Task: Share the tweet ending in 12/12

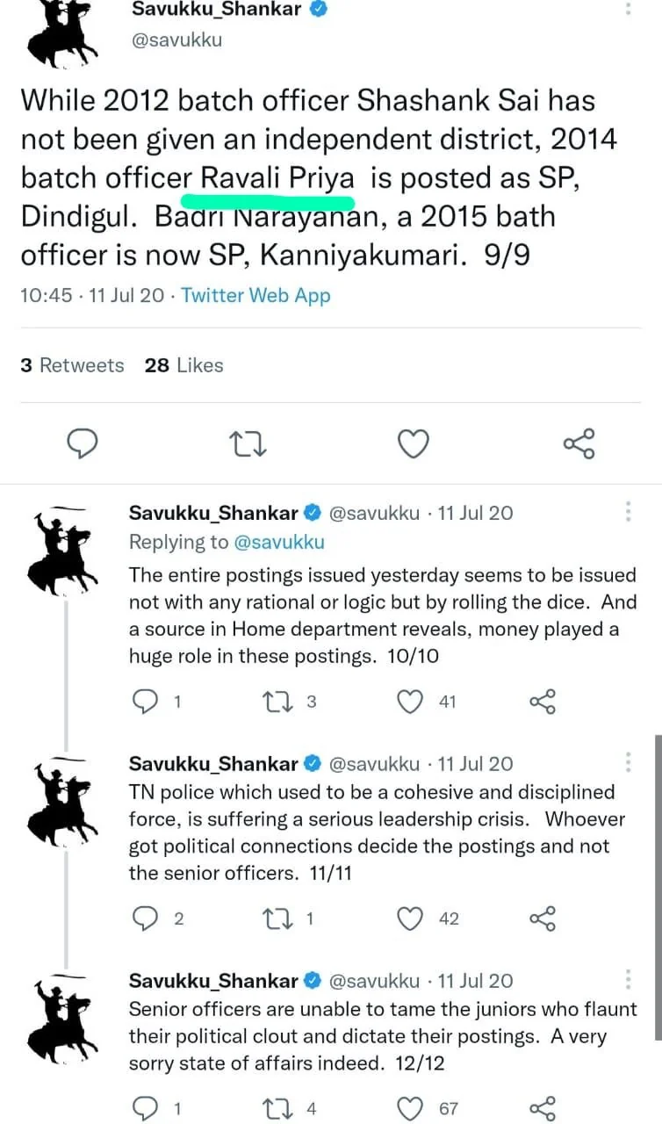Action: (x=543, y=1108)
